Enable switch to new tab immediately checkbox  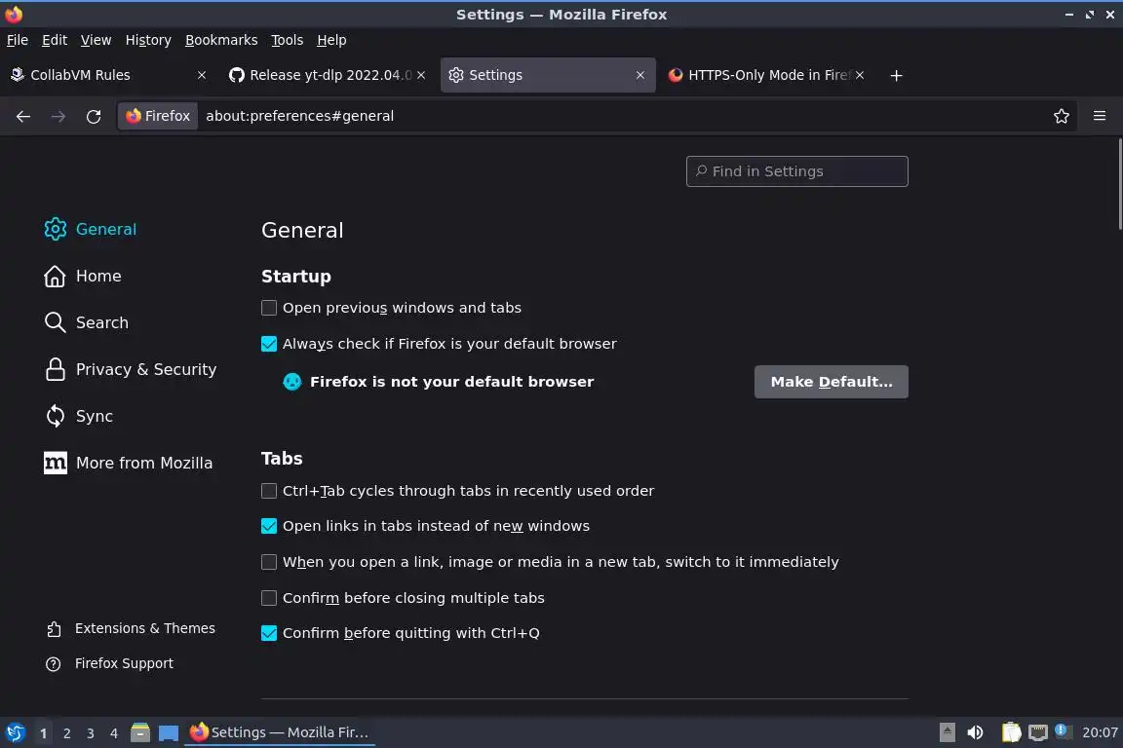coord(269,562)
